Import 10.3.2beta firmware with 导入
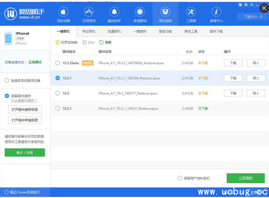 (256, 63)
